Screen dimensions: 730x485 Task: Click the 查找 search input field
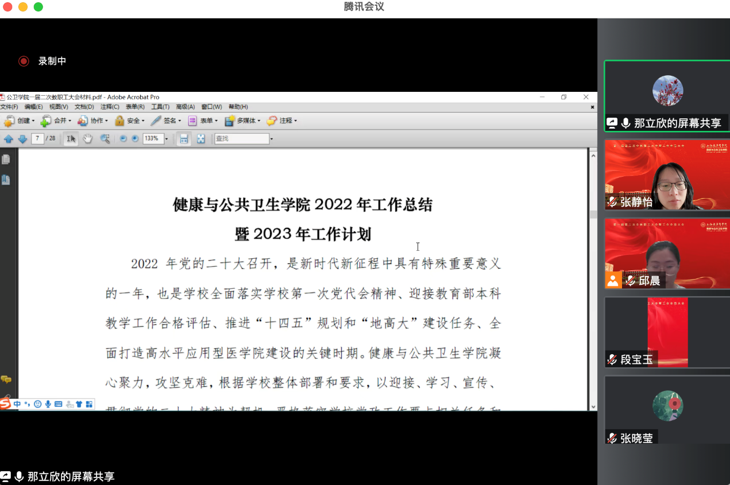pos(241,138)
